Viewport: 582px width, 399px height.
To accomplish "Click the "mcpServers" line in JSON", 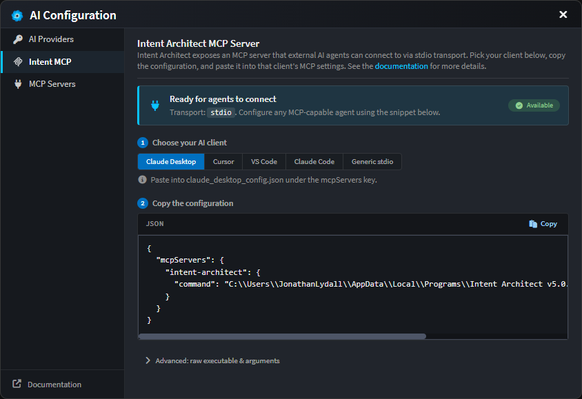I will (x=190, y=260).
